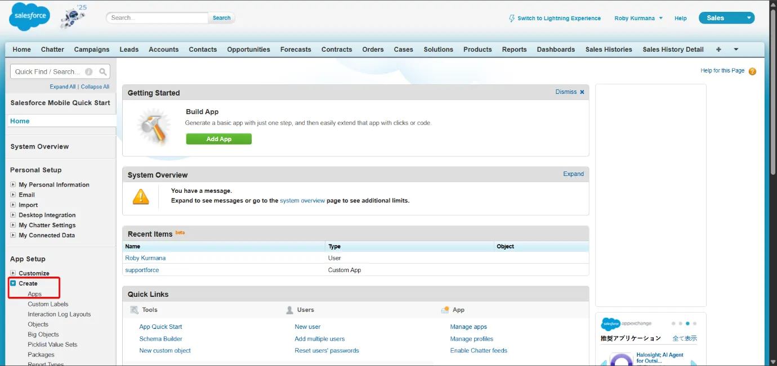Open the Schema Builder link

[x=160, y=338]
